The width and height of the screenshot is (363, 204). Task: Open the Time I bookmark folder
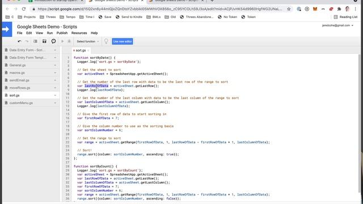(x=87, y=17)
